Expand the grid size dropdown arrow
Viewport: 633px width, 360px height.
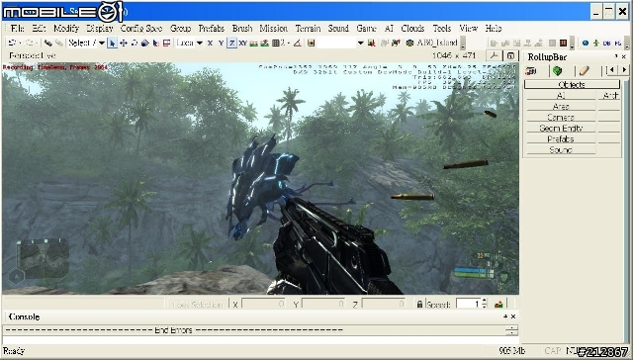click(x=289, y=44)
